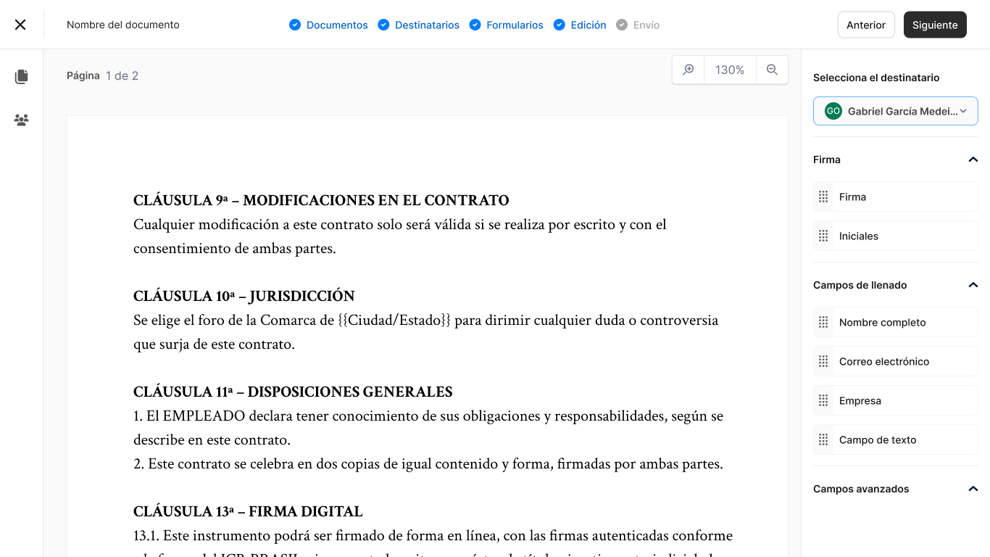Image resolution: width=990 pixels, height=557 pixels.
Task: Click the drag handle icon for Nombre completo
Action: (823, 322)
